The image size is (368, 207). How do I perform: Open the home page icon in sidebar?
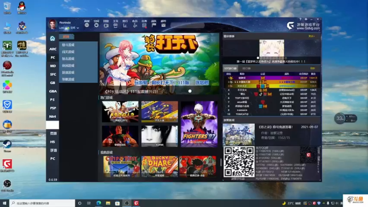coord(52,38)
